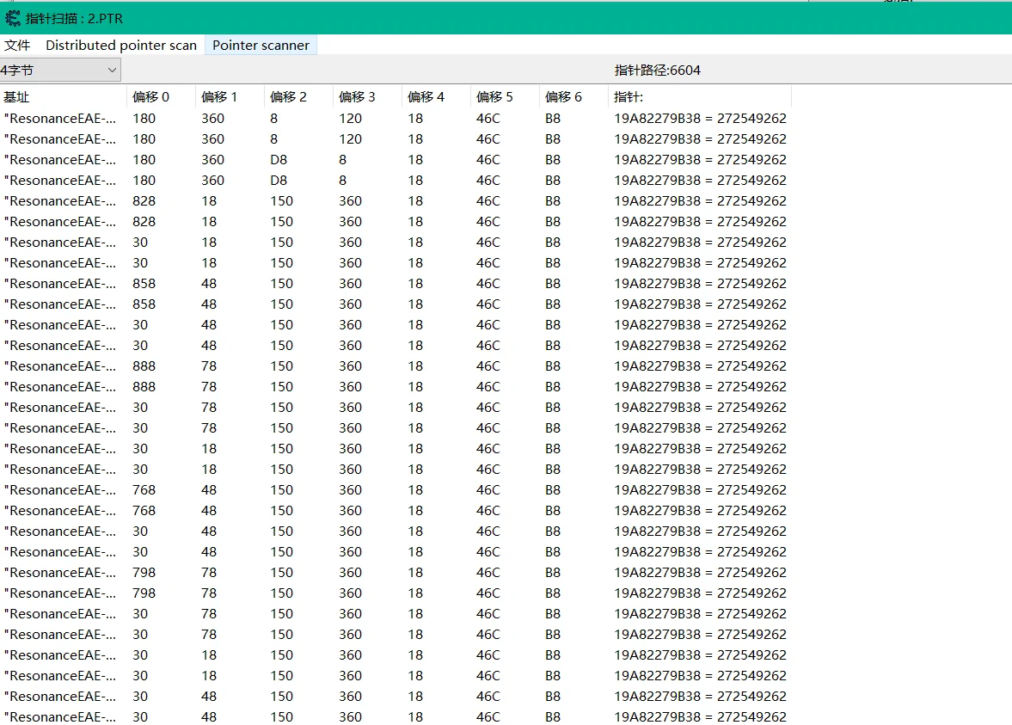The width and height of the screenshot is (1012, 725).
Task: Sort by the 偏移 1 column header
Action: click(x=230, y=97)
